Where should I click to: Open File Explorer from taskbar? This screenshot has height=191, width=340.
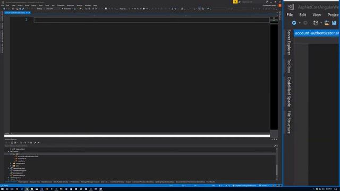(32, 189)
